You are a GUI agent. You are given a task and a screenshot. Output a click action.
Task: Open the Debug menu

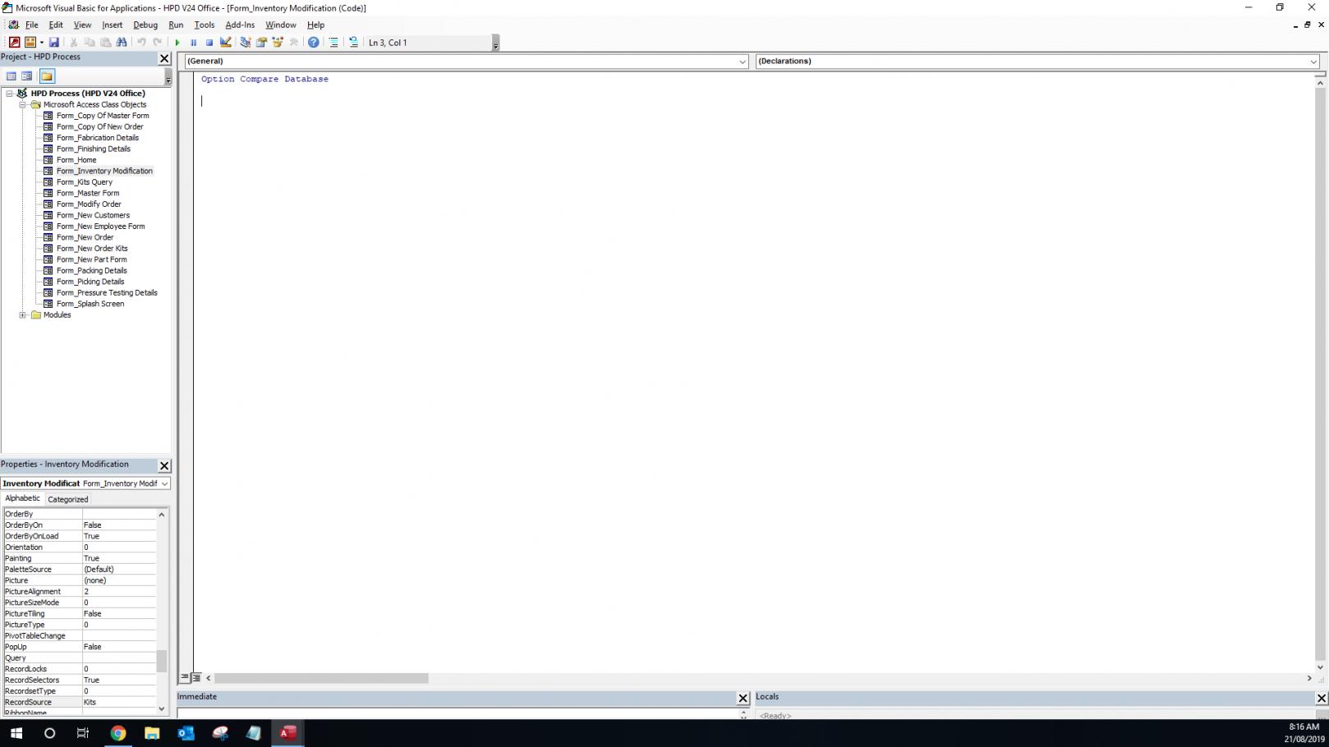(145, 25)
